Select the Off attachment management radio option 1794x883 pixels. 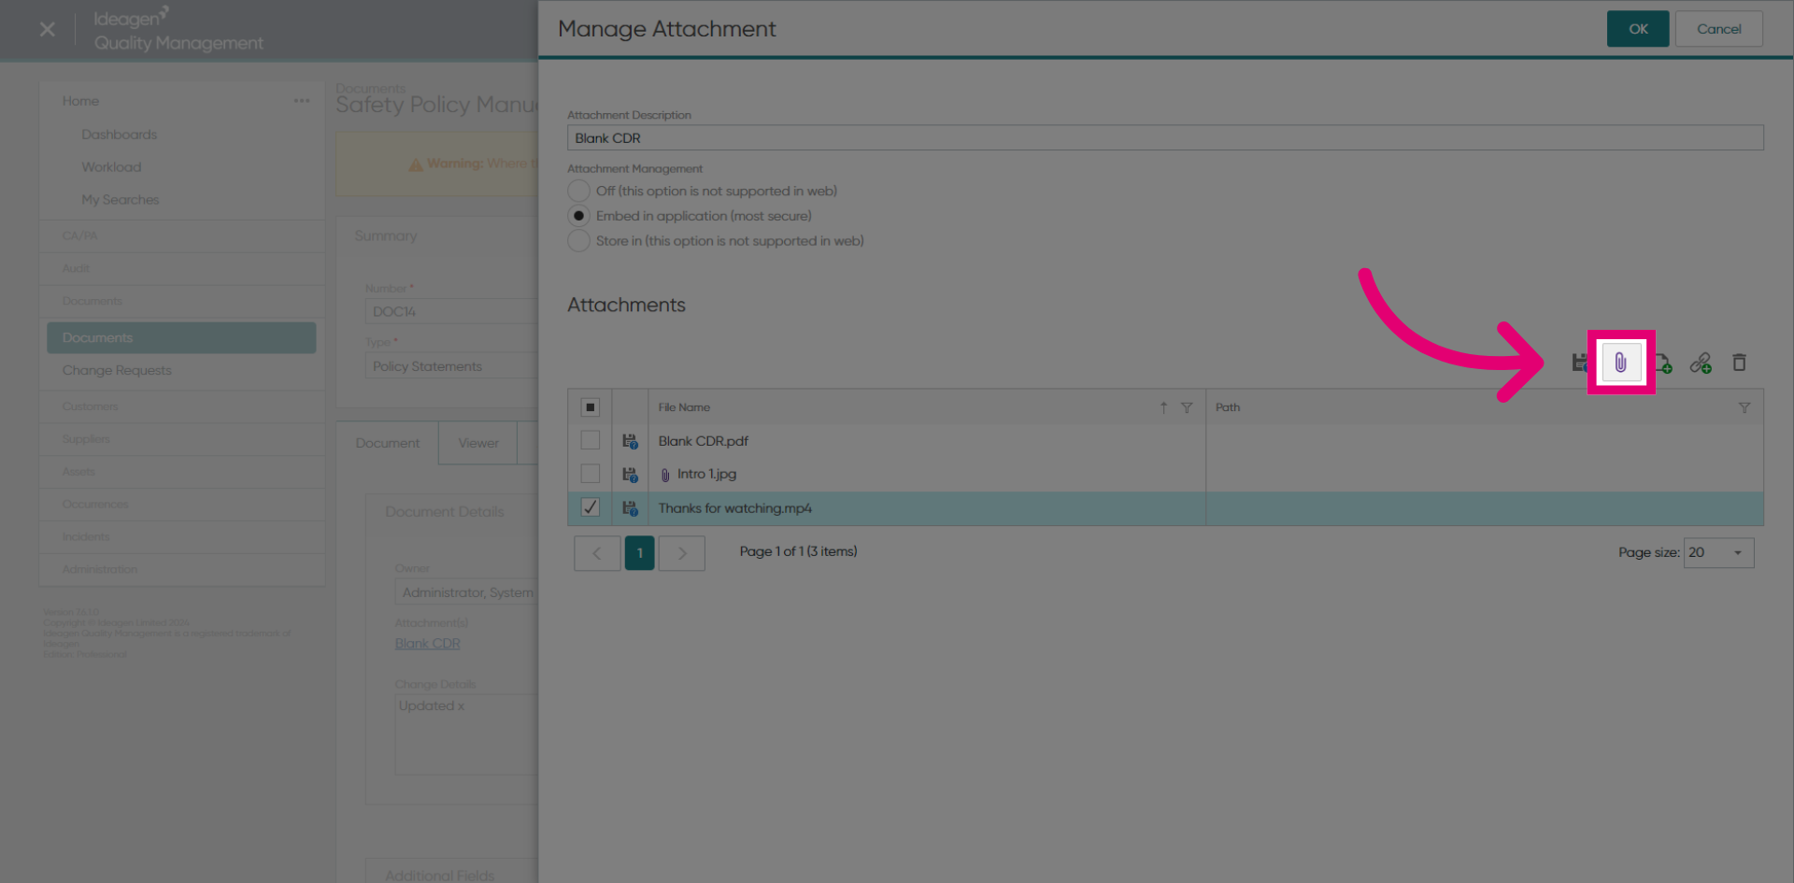tap(579, 191)
